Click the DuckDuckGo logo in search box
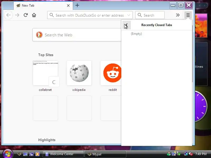 pyautogui.click(x=39, y=35)
